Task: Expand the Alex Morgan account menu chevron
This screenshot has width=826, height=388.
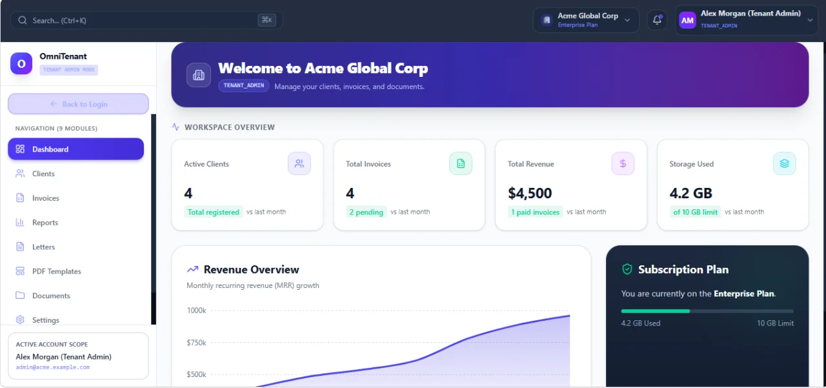Action: click(811, 20)
